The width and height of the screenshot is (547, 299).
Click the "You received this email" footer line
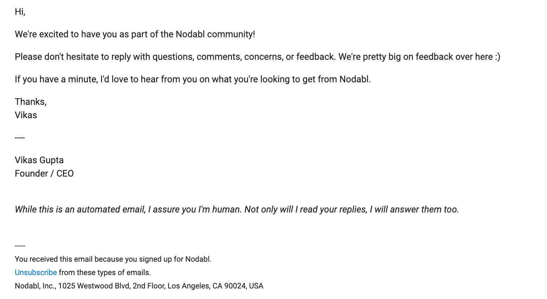[x=113, y=259]
